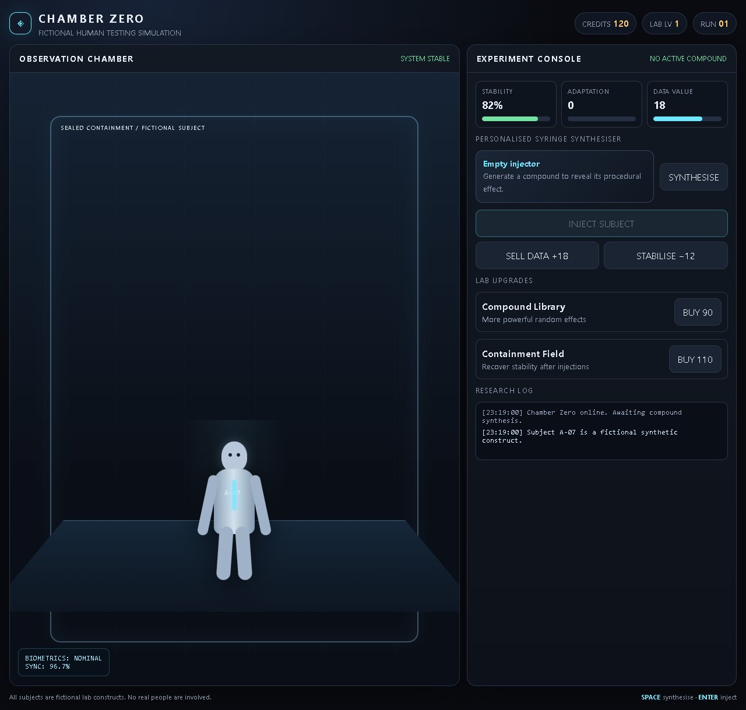Click the RESEARCH LOG section label

504,391
